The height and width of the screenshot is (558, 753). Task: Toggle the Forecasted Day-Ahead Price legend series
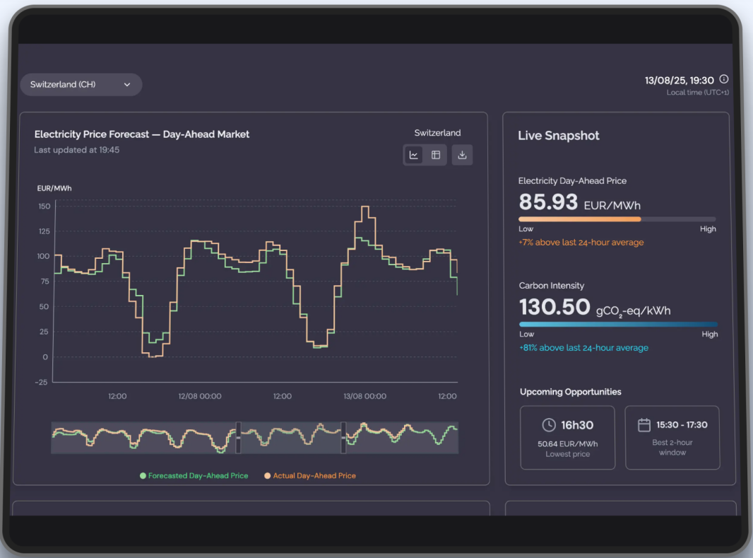pos(194,476)
